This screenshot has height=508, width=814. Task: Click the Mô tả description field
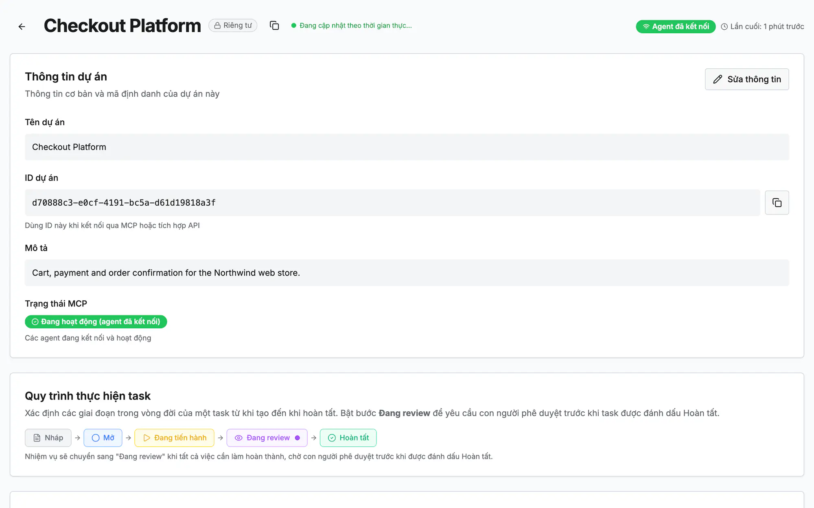[x=407, y=273]
